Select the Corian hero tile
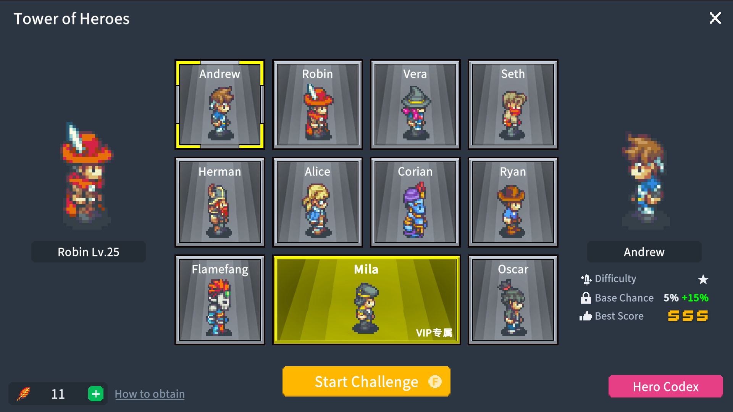The width and height of the screenshot is (733, 412). (x=415, y=202)
